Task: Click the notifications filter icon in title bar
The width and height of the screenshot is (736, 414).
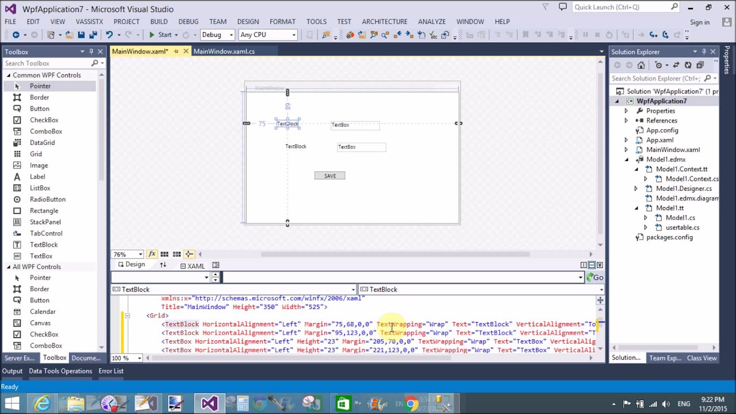Action: (x=546, y=7)
